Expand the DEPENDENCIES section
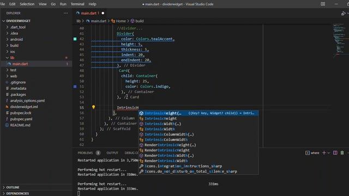349x196 pixels. pyautogui.click(x=17, y=194)
